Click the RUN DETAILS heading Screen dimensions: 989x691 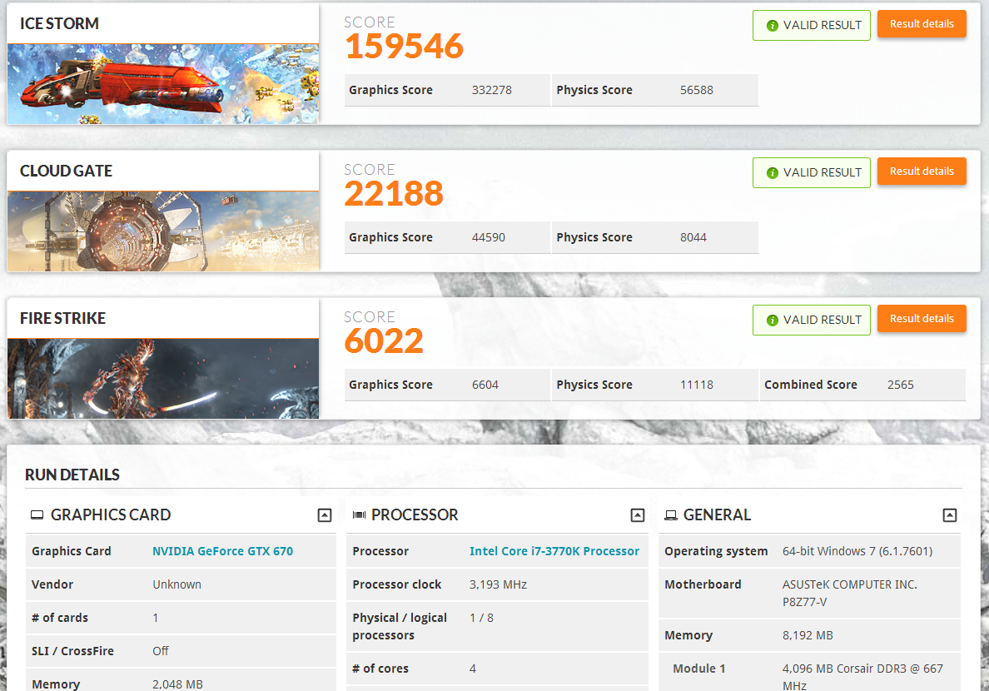[72, 475]
